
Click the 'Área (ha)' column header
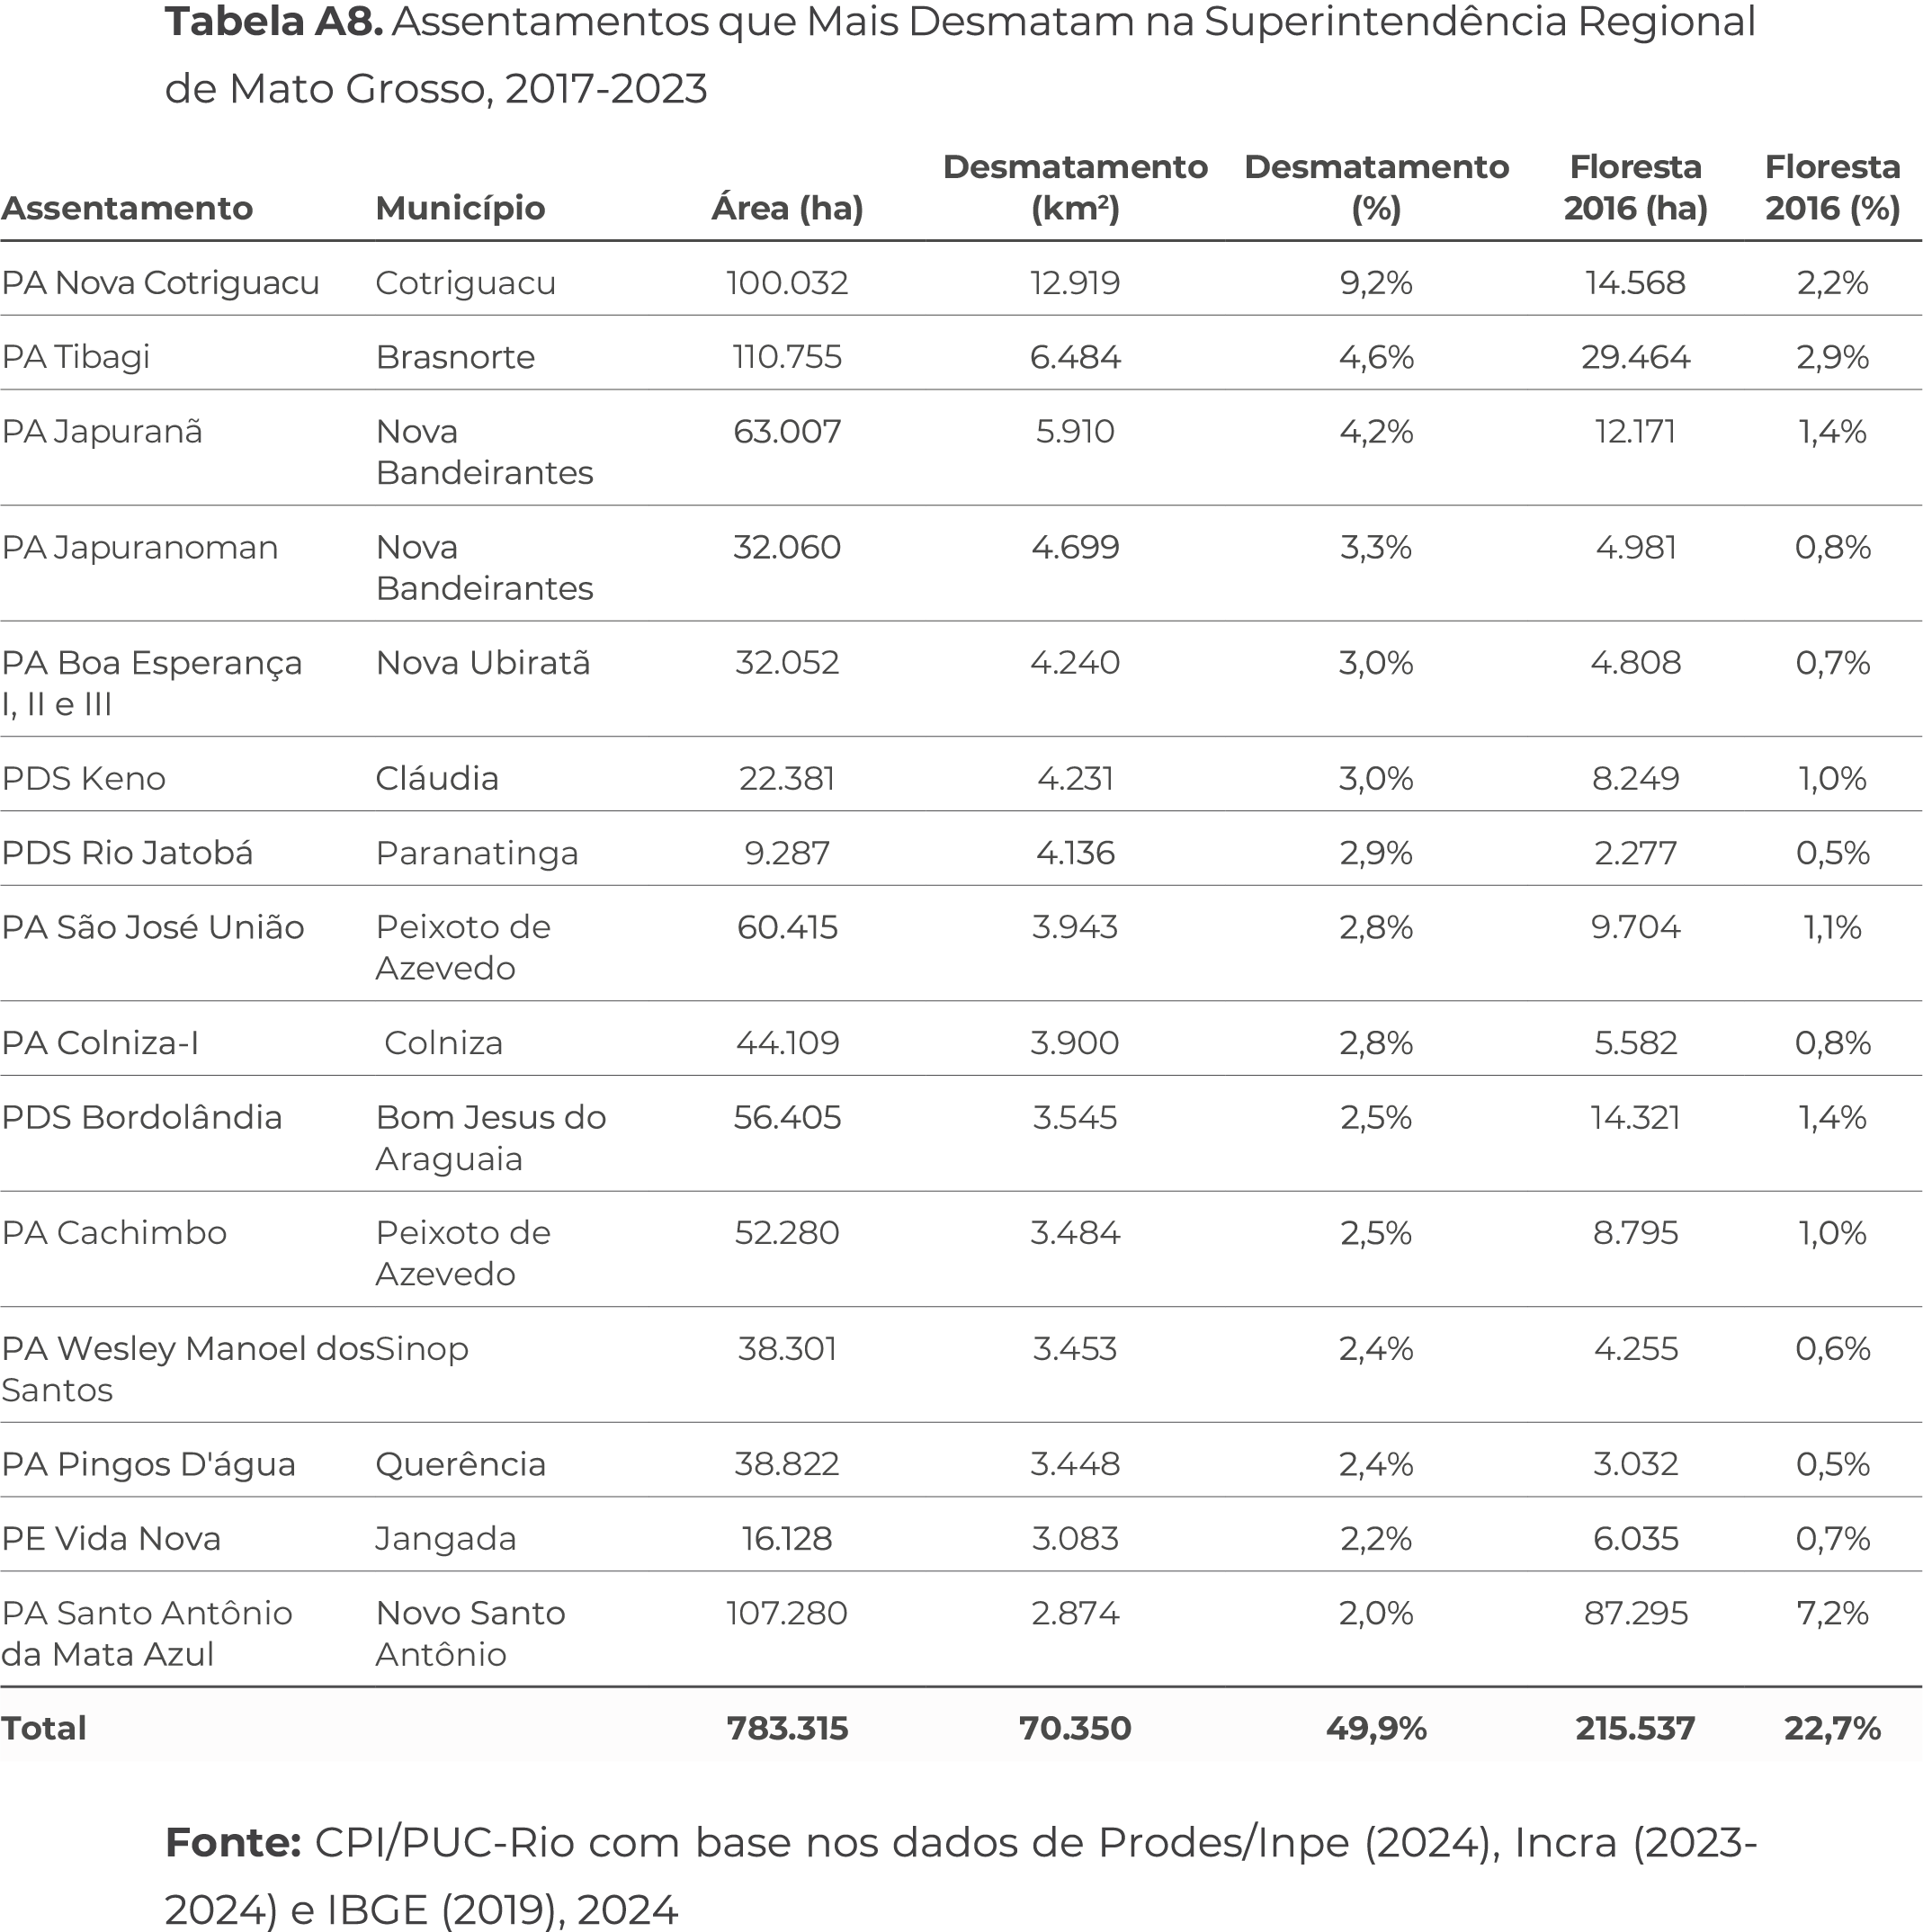787,208
